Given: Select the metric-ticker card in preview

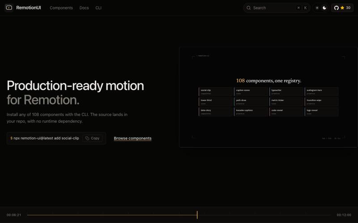Looking at the screenshot, I should pyautogui.click(x=286, y=102).
